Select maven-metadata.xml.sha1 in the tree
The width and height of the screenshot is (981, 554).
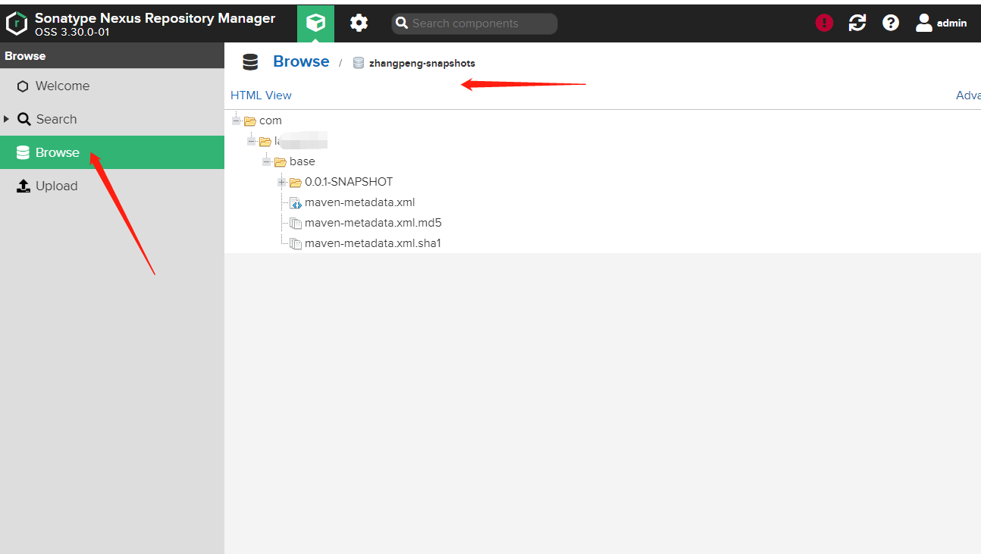[373, 243]
